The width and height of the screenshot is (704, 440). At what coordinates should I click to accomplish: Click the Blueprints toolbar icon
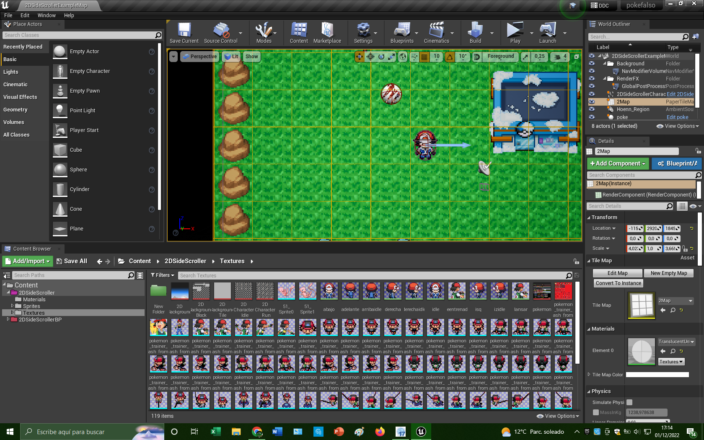click(402, 33)
